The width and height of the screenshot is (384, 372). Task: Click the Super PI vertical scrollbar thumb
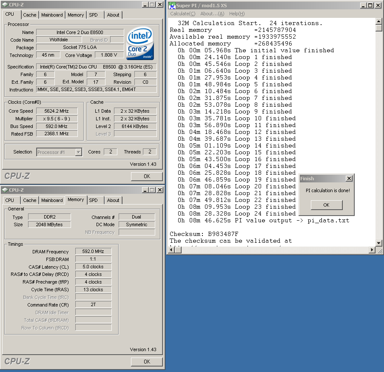378,28
